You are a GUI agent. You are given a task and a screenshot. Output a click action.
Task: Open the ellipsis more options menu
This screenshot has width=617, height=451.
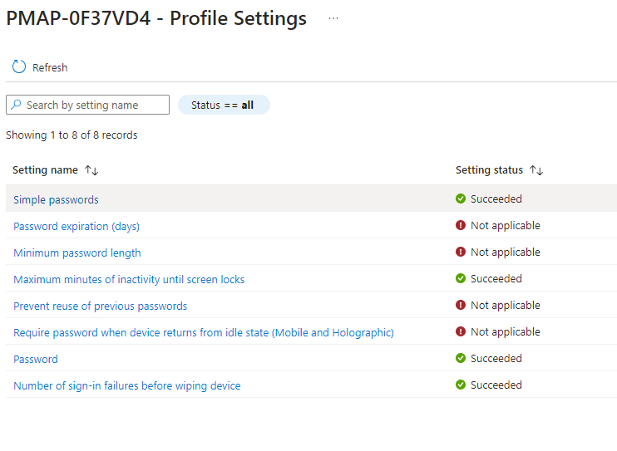click(333, 18)
